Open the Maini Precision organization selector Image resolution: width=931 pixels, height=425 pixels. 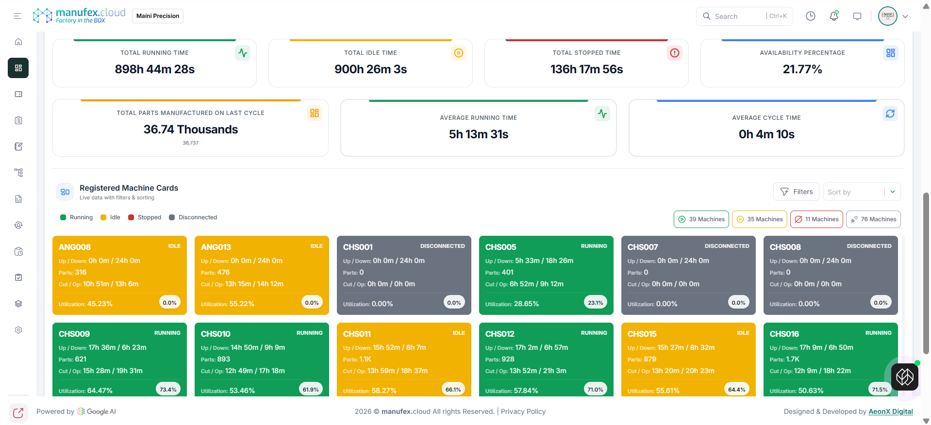point(158,16)
